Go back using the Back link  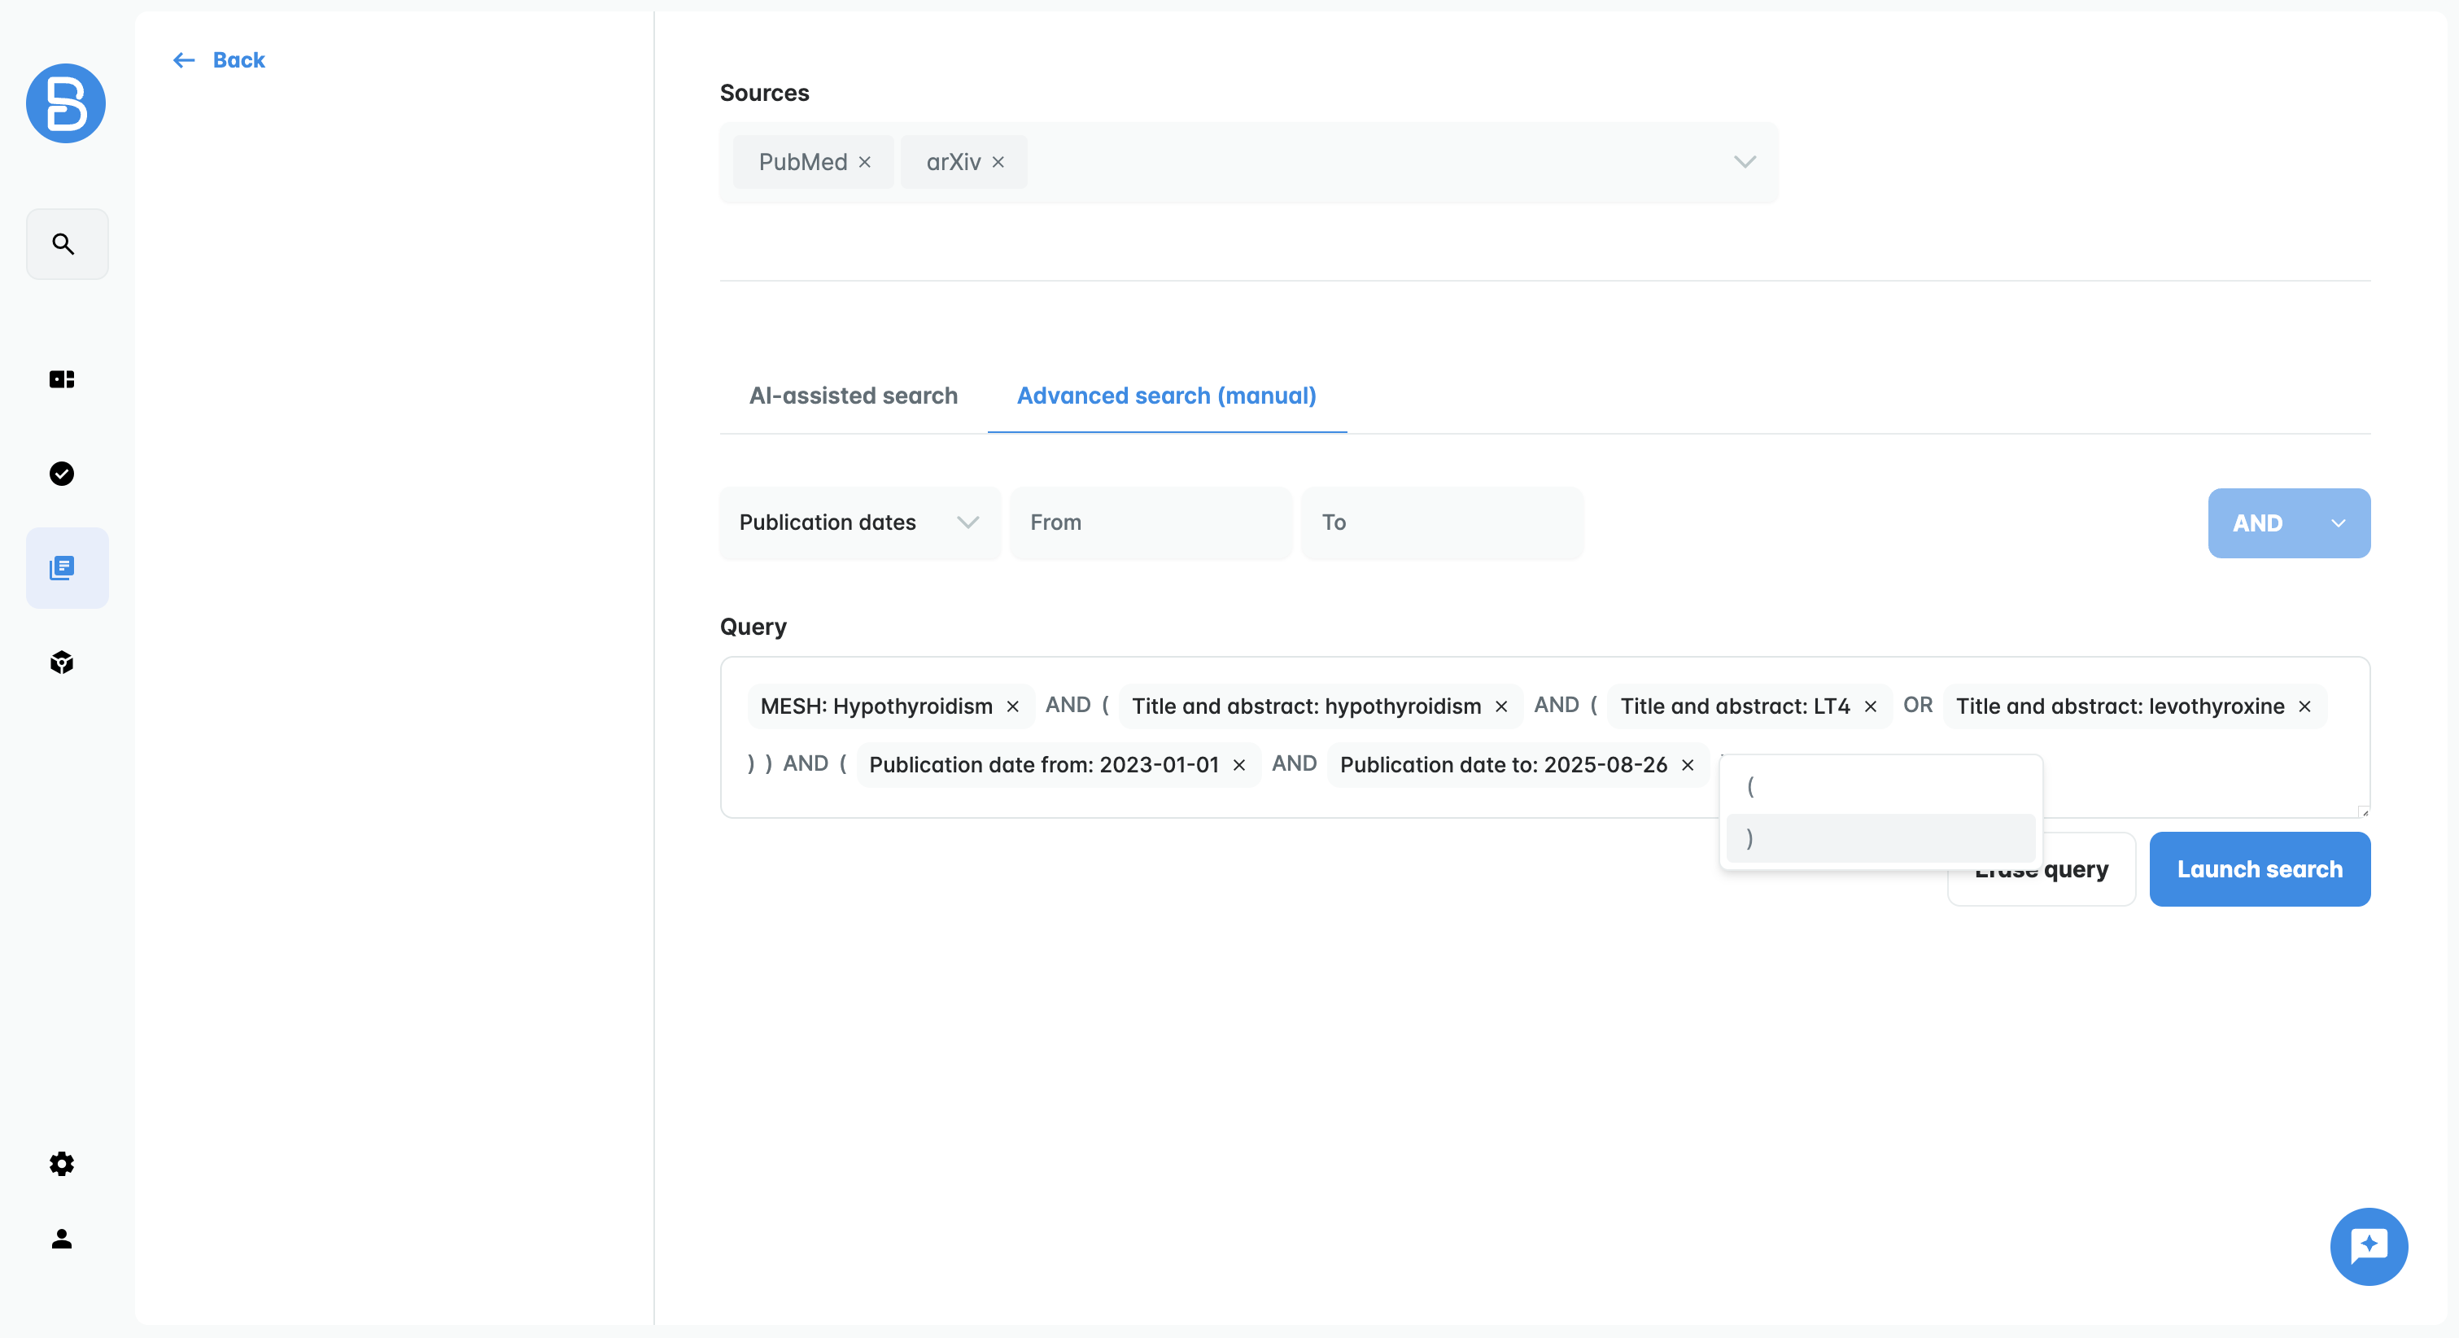click(x=220, y=60)
